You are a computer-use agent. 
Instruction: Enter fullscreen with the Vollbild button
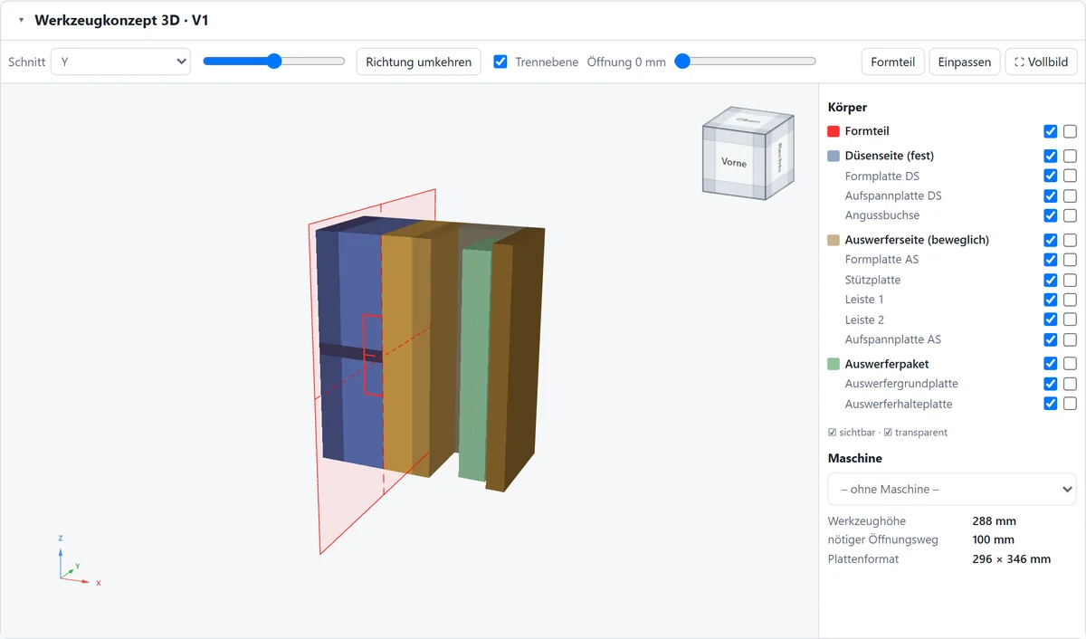tap(1041, 62)
